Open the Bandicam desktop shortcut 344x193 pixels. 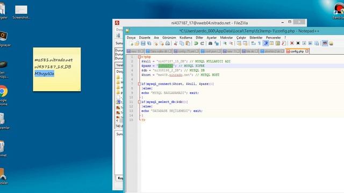(339, 11)
